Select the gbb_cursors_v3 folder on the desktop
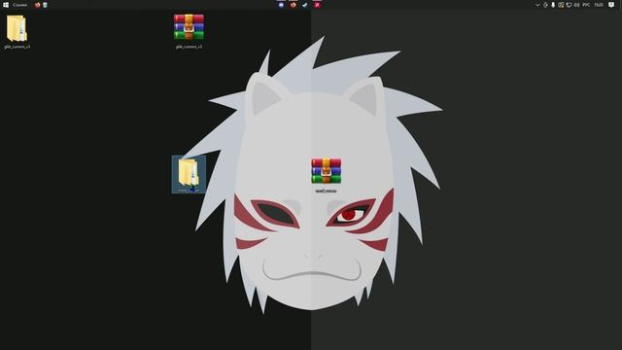 coord(17,31)
